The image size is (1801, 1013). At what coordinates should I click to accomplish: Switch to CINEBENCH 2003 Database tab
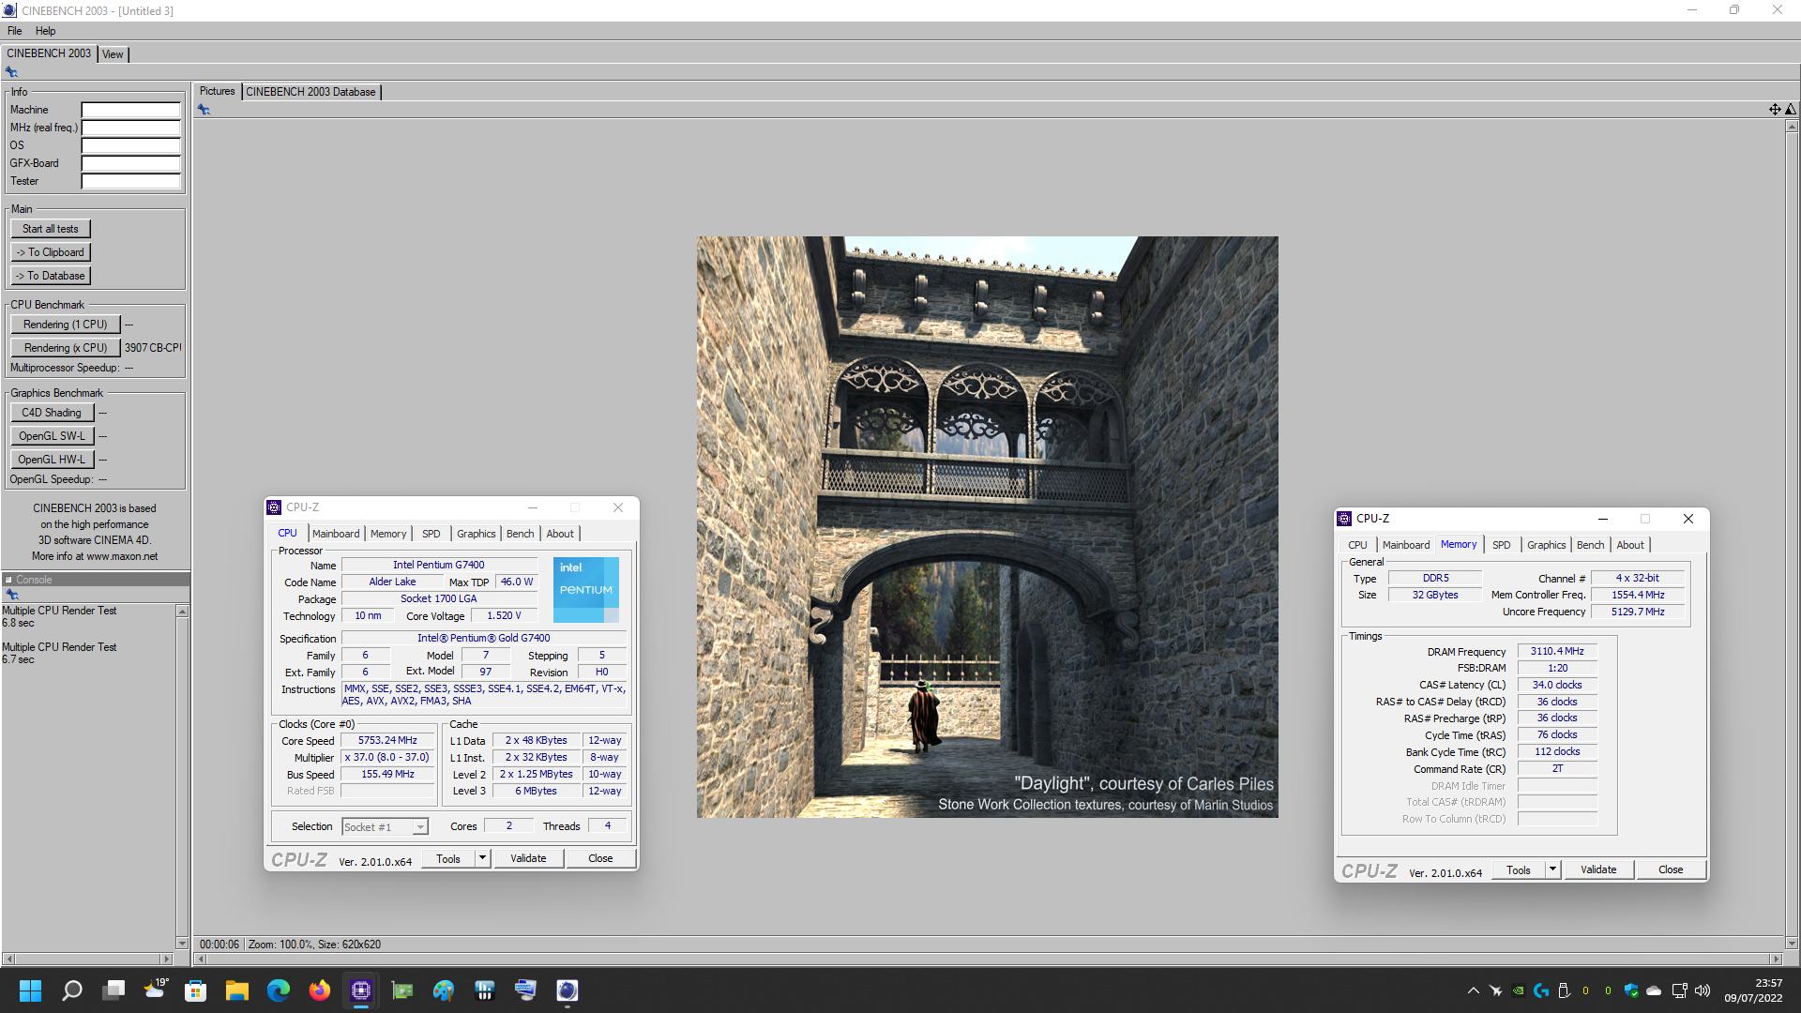tap(310, 92)
